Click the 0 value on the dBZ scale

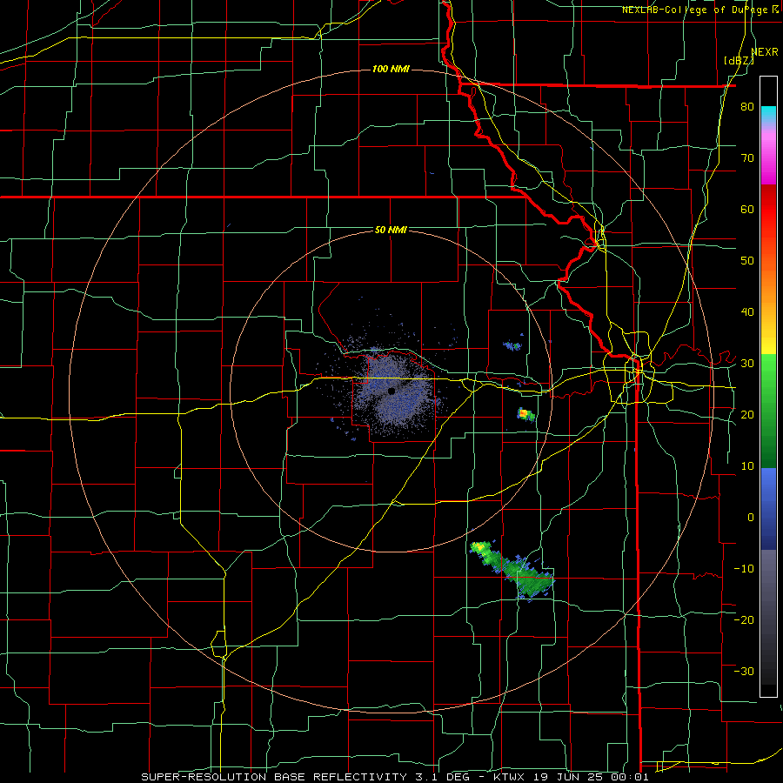751,518
